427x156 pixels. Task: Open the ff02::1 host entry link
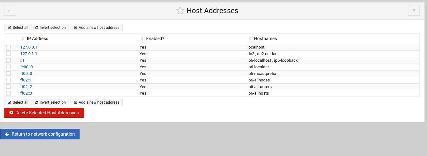tap(26, 80)
